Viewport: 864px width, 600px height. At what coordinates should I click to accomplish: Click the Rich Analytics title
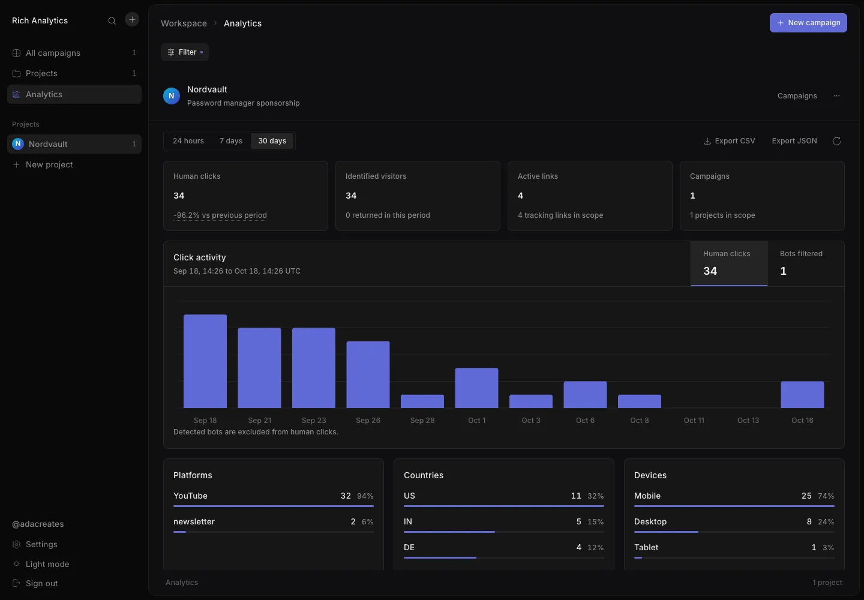[40, 20]
